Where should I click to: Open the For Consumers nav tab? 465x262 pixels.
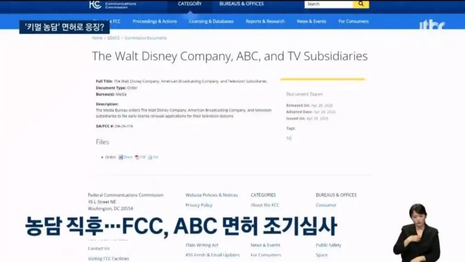click(353, 22)
